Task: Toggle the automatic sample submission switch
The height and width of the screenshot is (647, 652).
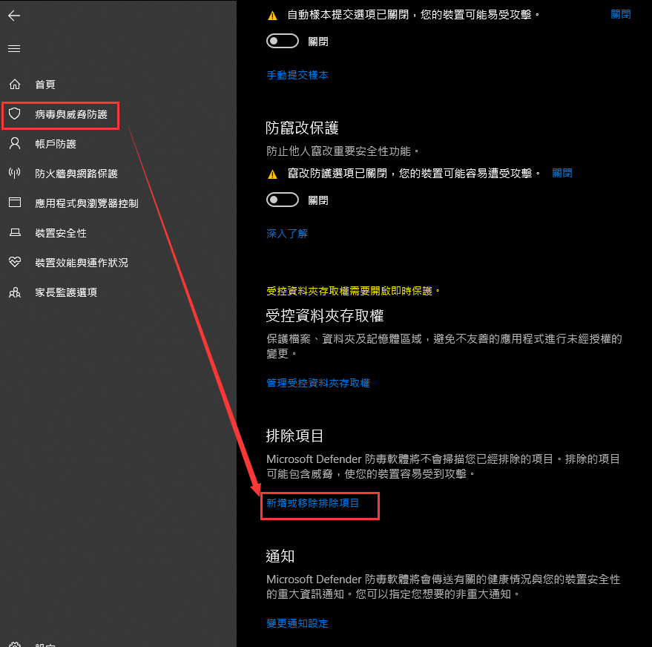Action: coord(283,42)
